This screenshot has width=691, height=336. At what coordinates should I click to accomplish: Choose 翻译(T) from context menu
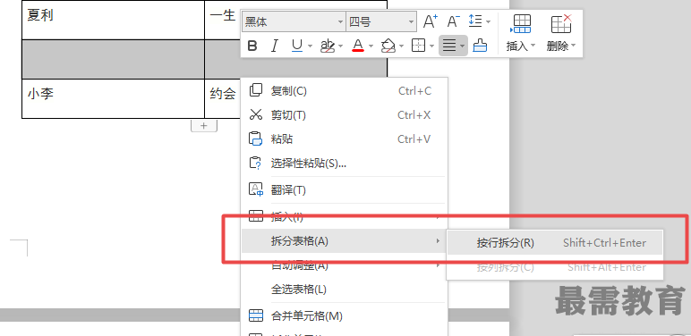point(345,190)
